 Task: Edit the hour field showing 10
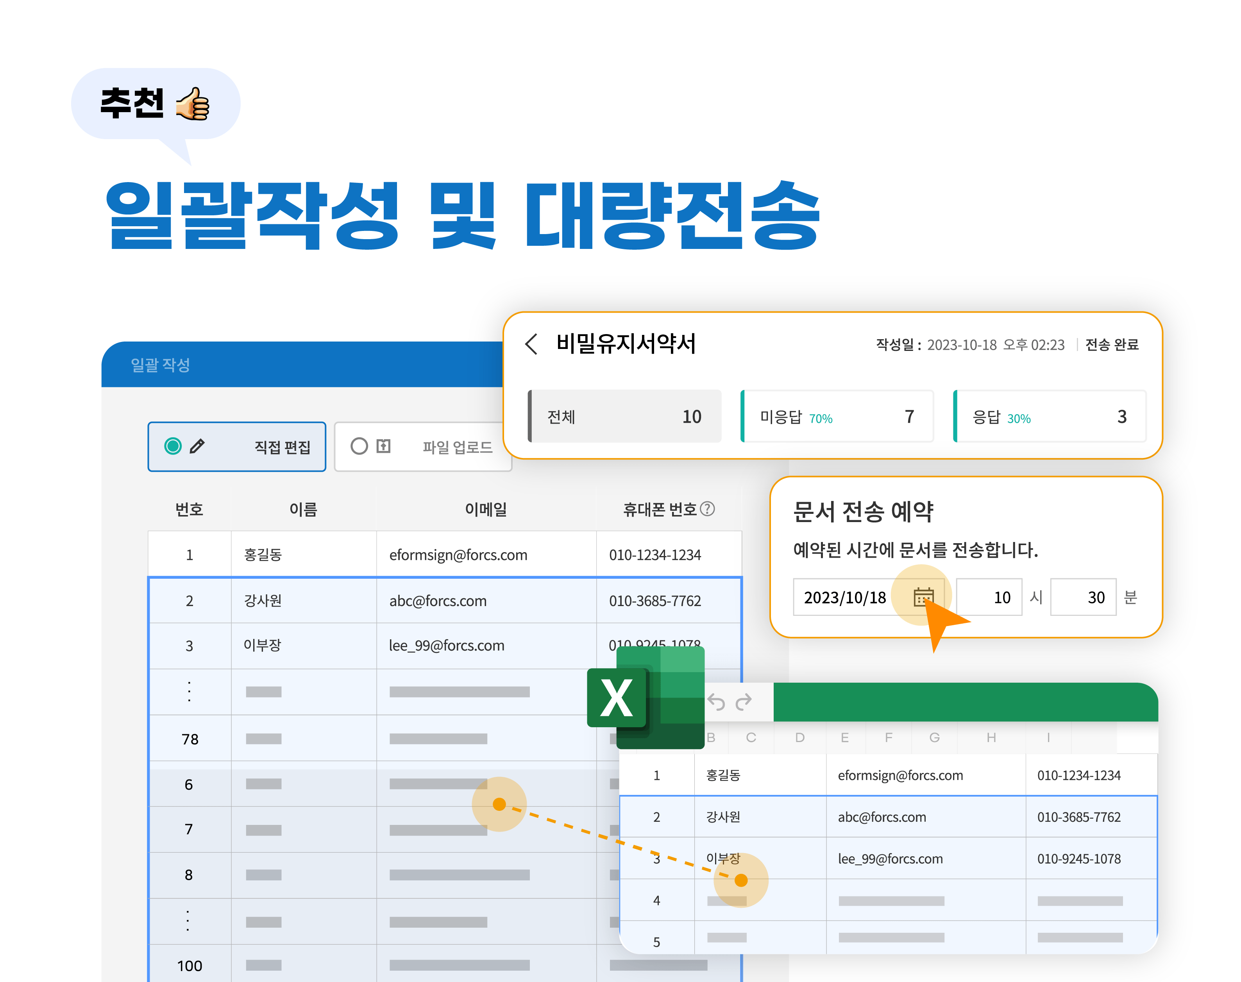[x=989, y=597]
